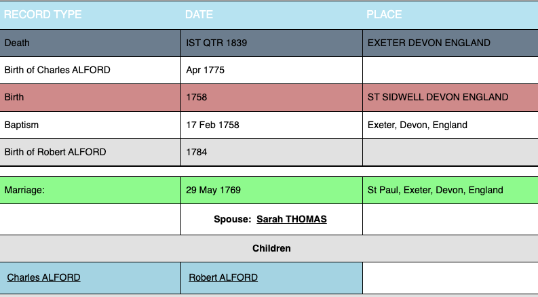Viewport: 538px width, 297px height.
Task: Click the Children section header
Action: pos(271,248)
